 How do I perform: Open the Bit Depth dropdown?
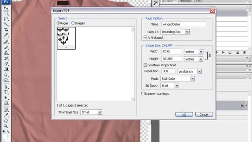(x=177, y=86)
